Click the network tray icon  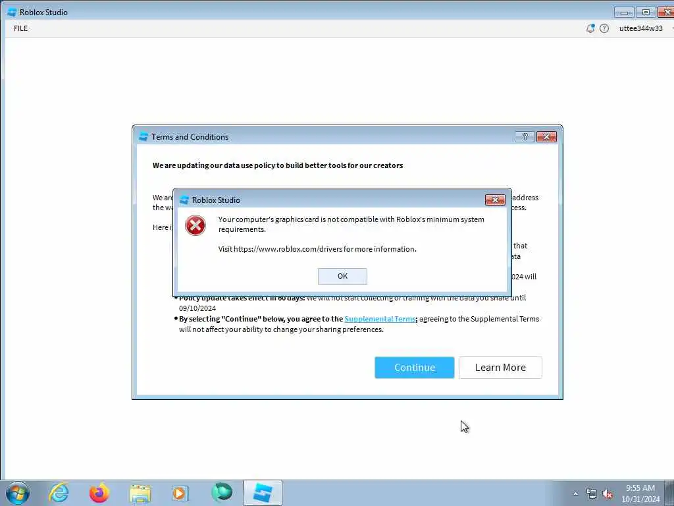click(x=592, y=494)
